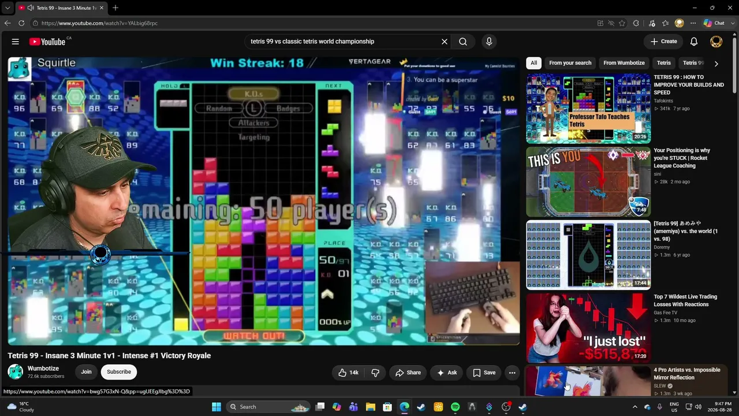Add this page to favorites star
Screen dimensions: 739x416
(x=622, y=23)
